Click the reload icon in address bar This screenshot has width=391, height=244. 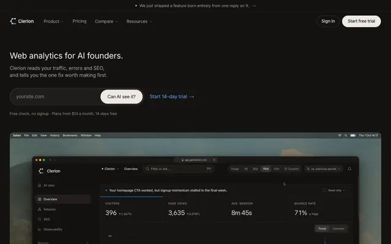(x=214, y=160)
